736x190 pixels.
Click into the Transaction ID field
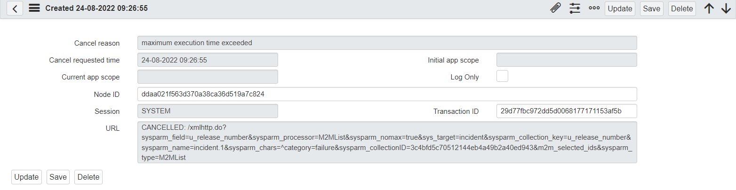click(566, 111)
